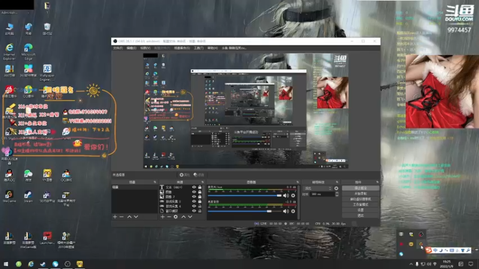Open the Windows Start menu
Viewport: 479px width, 269px height.
6,264
